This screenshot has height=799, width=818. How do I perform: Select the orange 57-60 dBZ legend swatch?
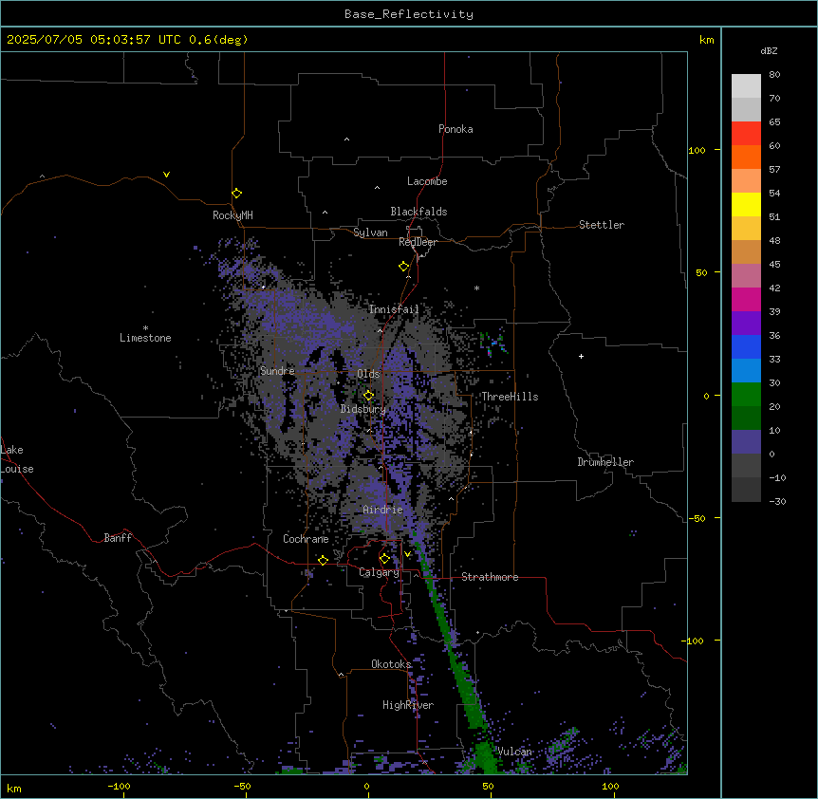coord(746,157)
